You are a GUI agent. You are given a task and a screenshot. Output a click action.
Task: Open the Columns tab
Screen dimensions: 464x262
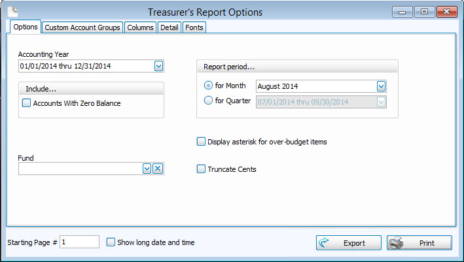140,27
